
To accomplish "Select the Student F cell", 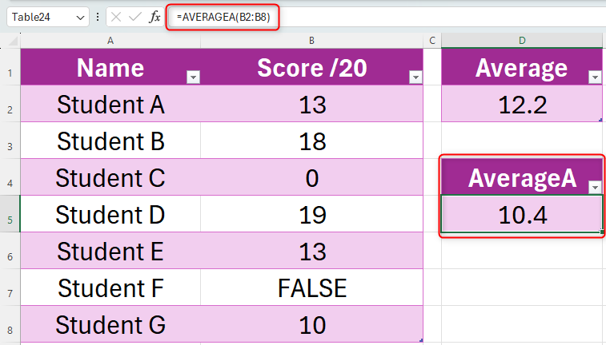I will [110, 287].
